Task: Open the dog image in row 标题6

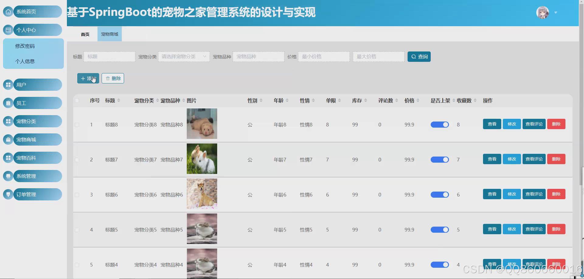Action: click(202, 194)
